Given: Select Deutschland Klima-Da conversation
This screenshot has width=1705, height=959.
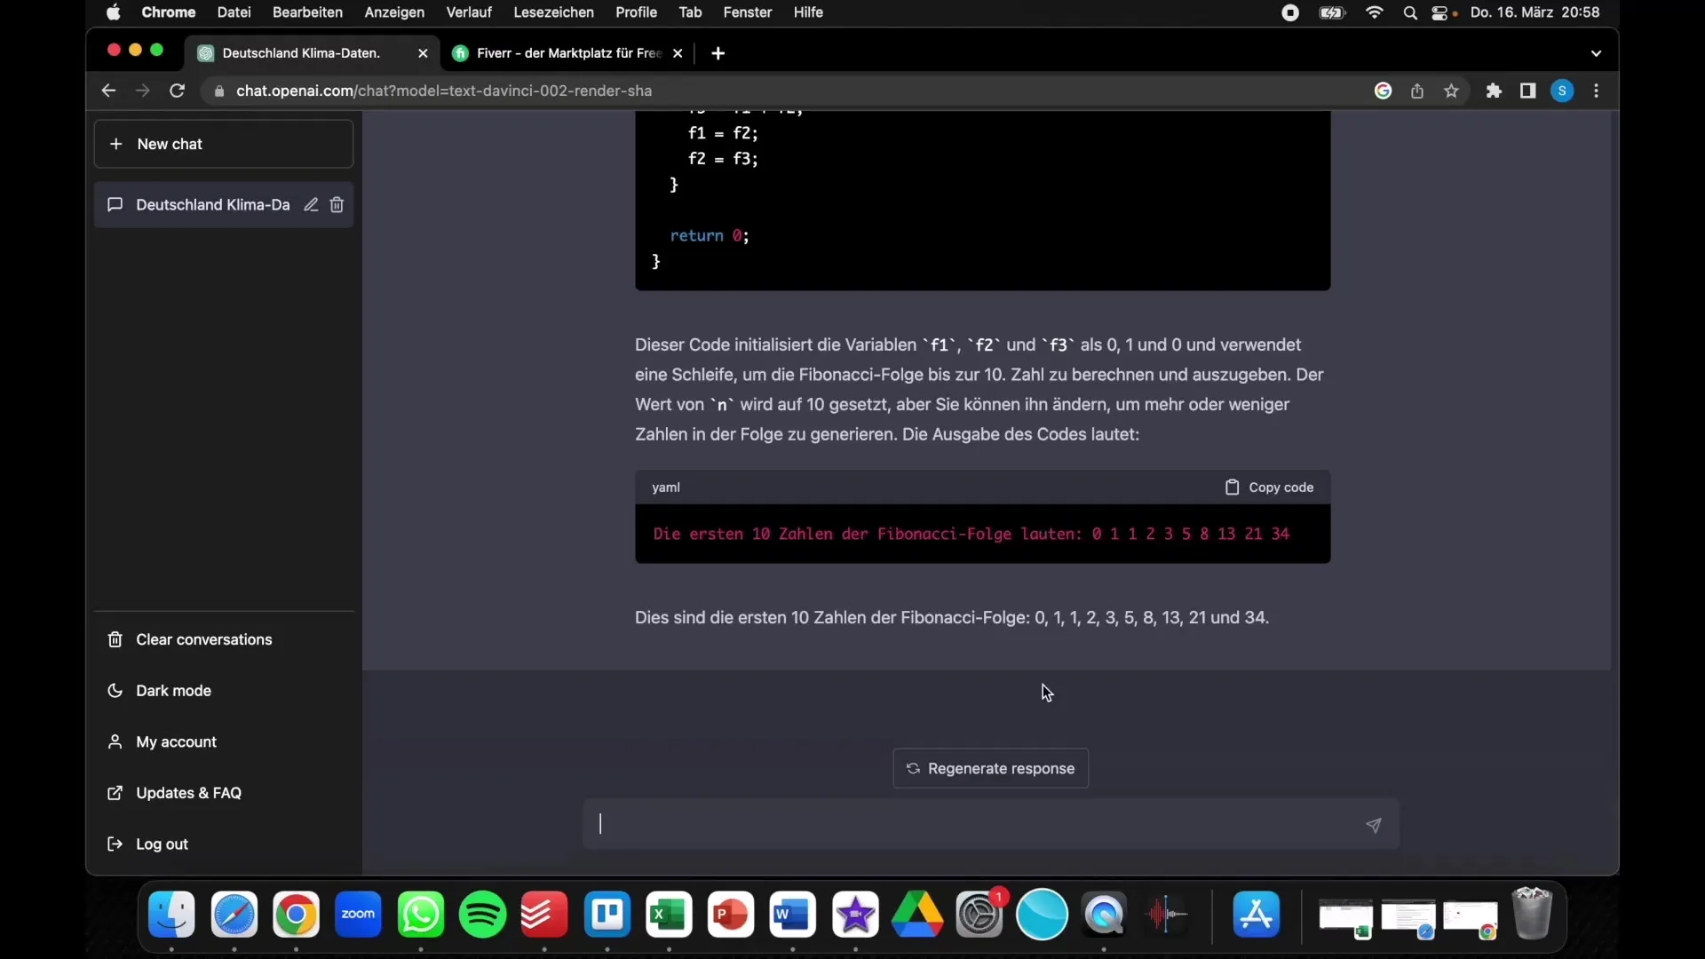Looking at the screenshot, I should [x=212, y=203].
